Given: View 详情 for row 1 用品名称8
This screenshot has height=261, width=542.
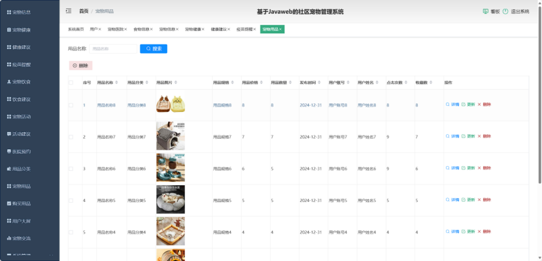Looking at the screenshot, I should [452, 105].
